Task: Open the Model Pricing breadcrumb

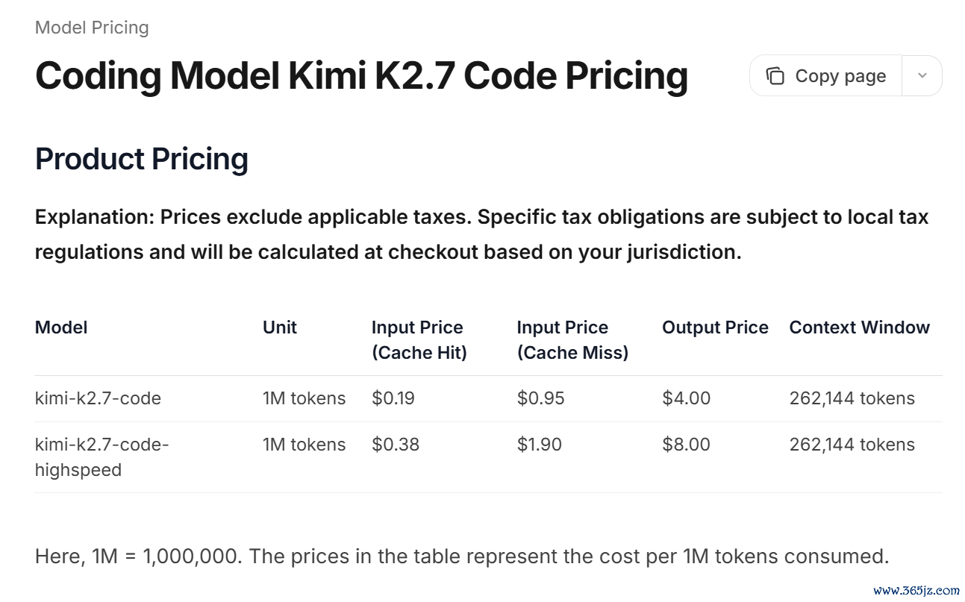Action: coord(92,28)
